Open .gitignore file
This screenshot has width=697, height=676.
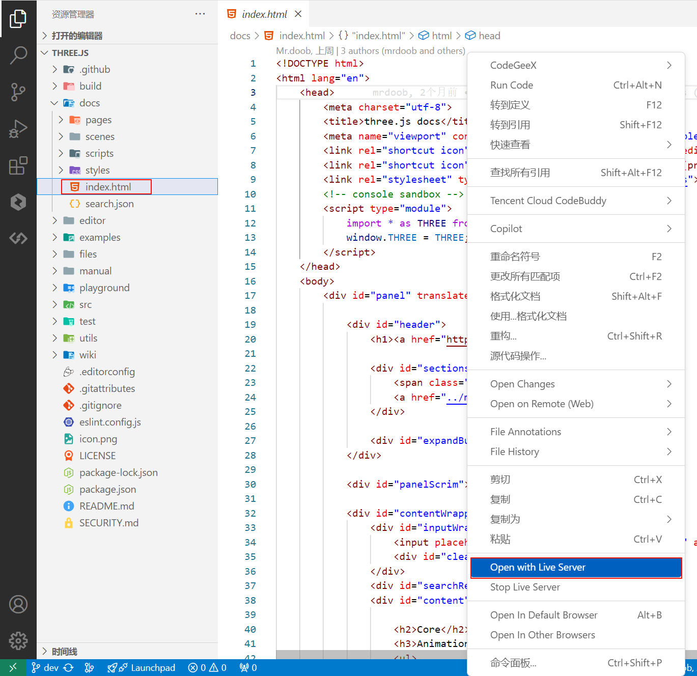pyautogui.click(x=127, y=405)
